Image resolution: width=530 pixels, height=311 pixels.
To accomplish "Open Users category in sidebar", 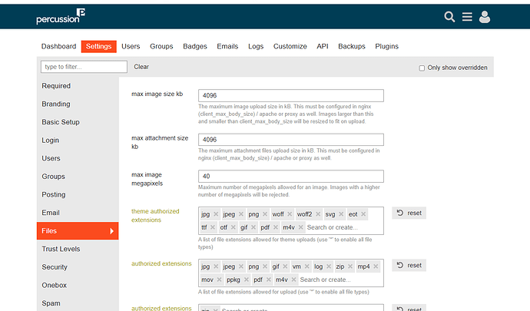I will coord(78,158).
